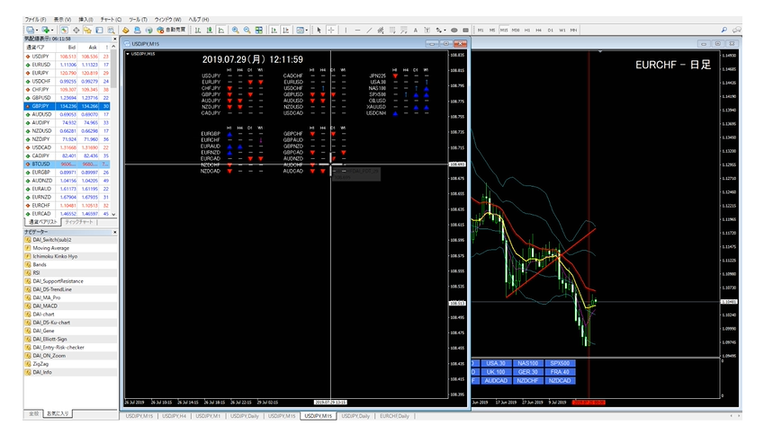The width and height of the screenshot is (764, 434).
Task: Open the 挿入(I) menu
Action: (85, 20)
